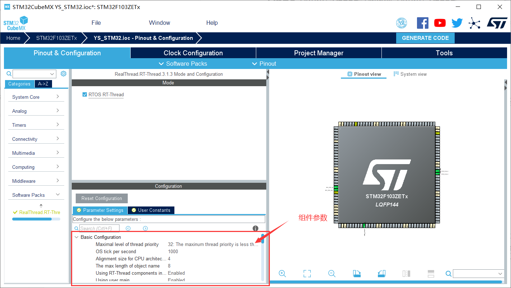Go to STM32F103ZETx breadcrumb
The width and height of the screenshot is (511, 288).
point(56,38)
